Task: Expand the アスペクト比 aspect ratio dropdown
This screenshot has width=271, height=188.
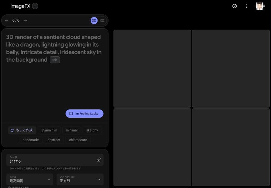Action: pos(80,179)
